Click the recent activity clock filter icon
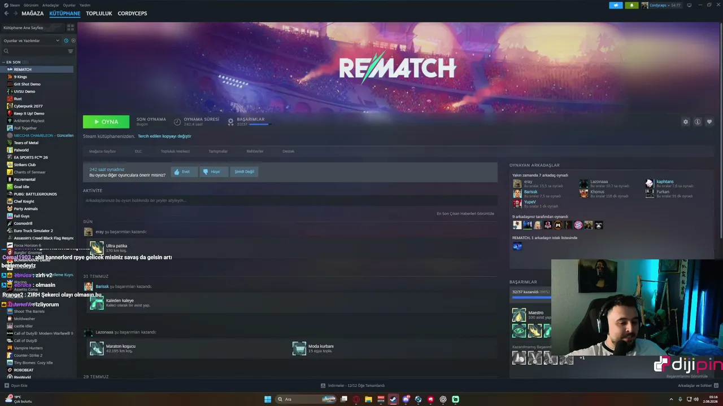The height and width of the screenshot is (406, 723). 66,41
